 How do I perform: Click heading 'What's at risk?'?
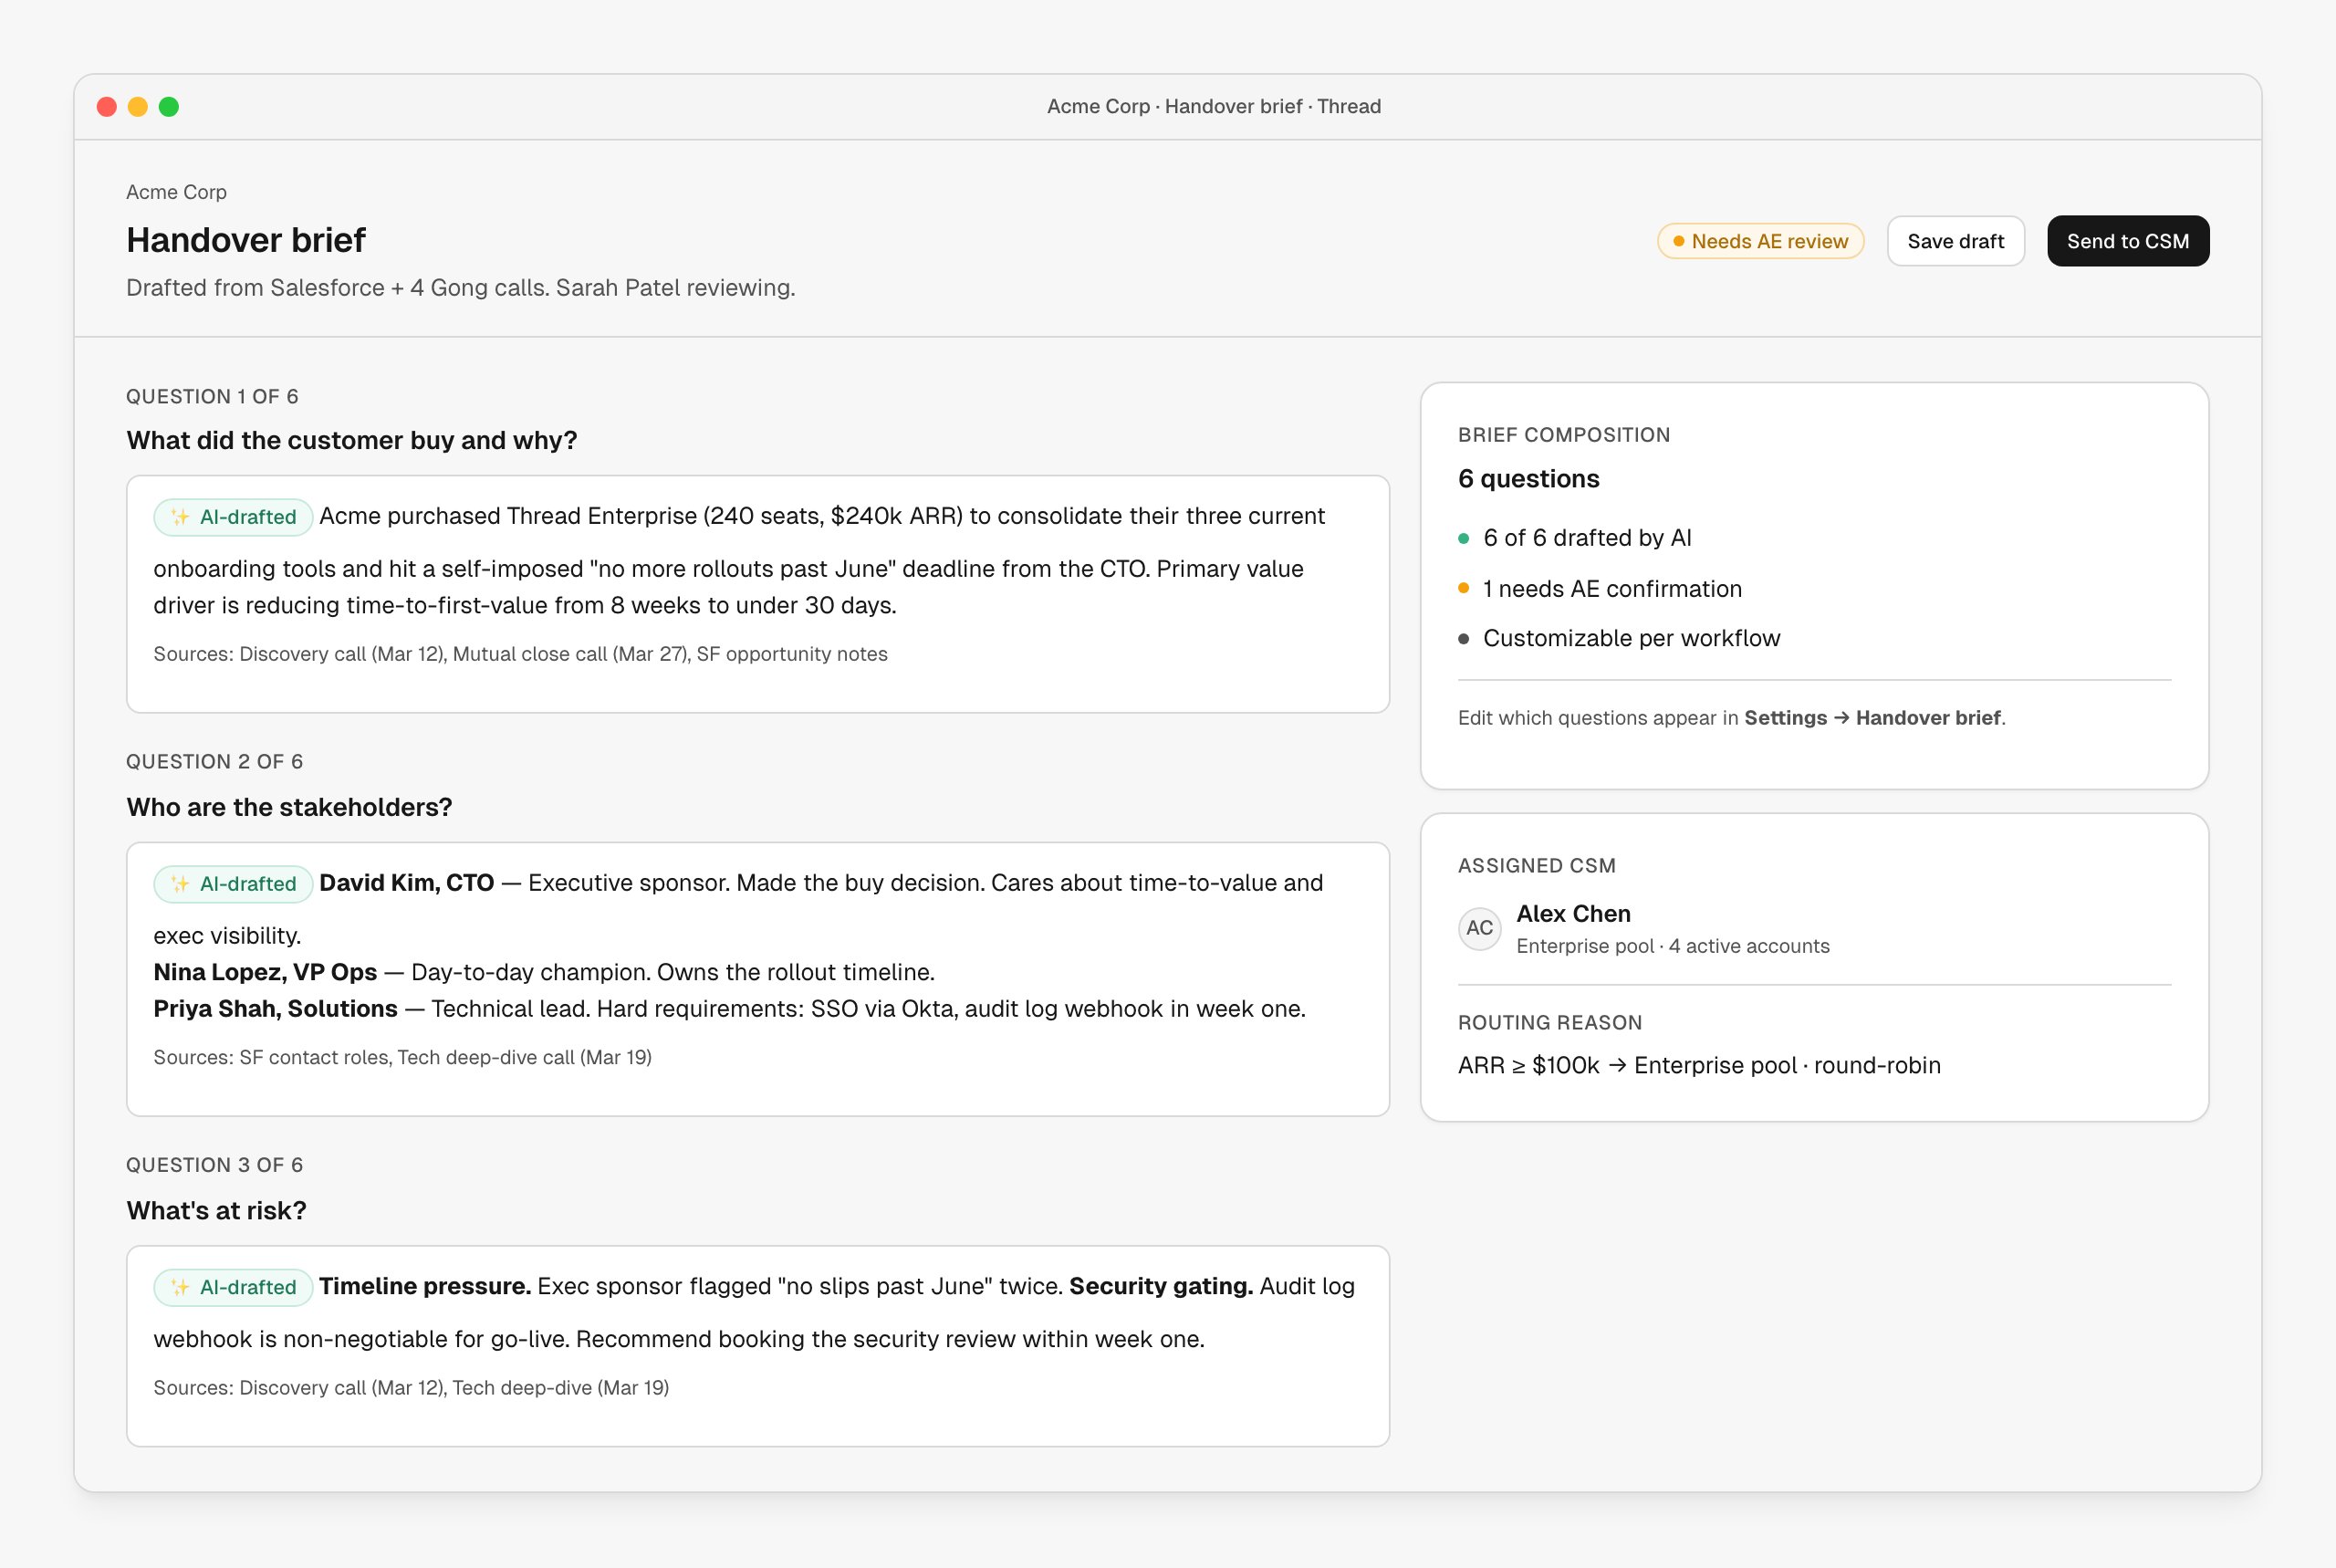(x=216, y=1210)
